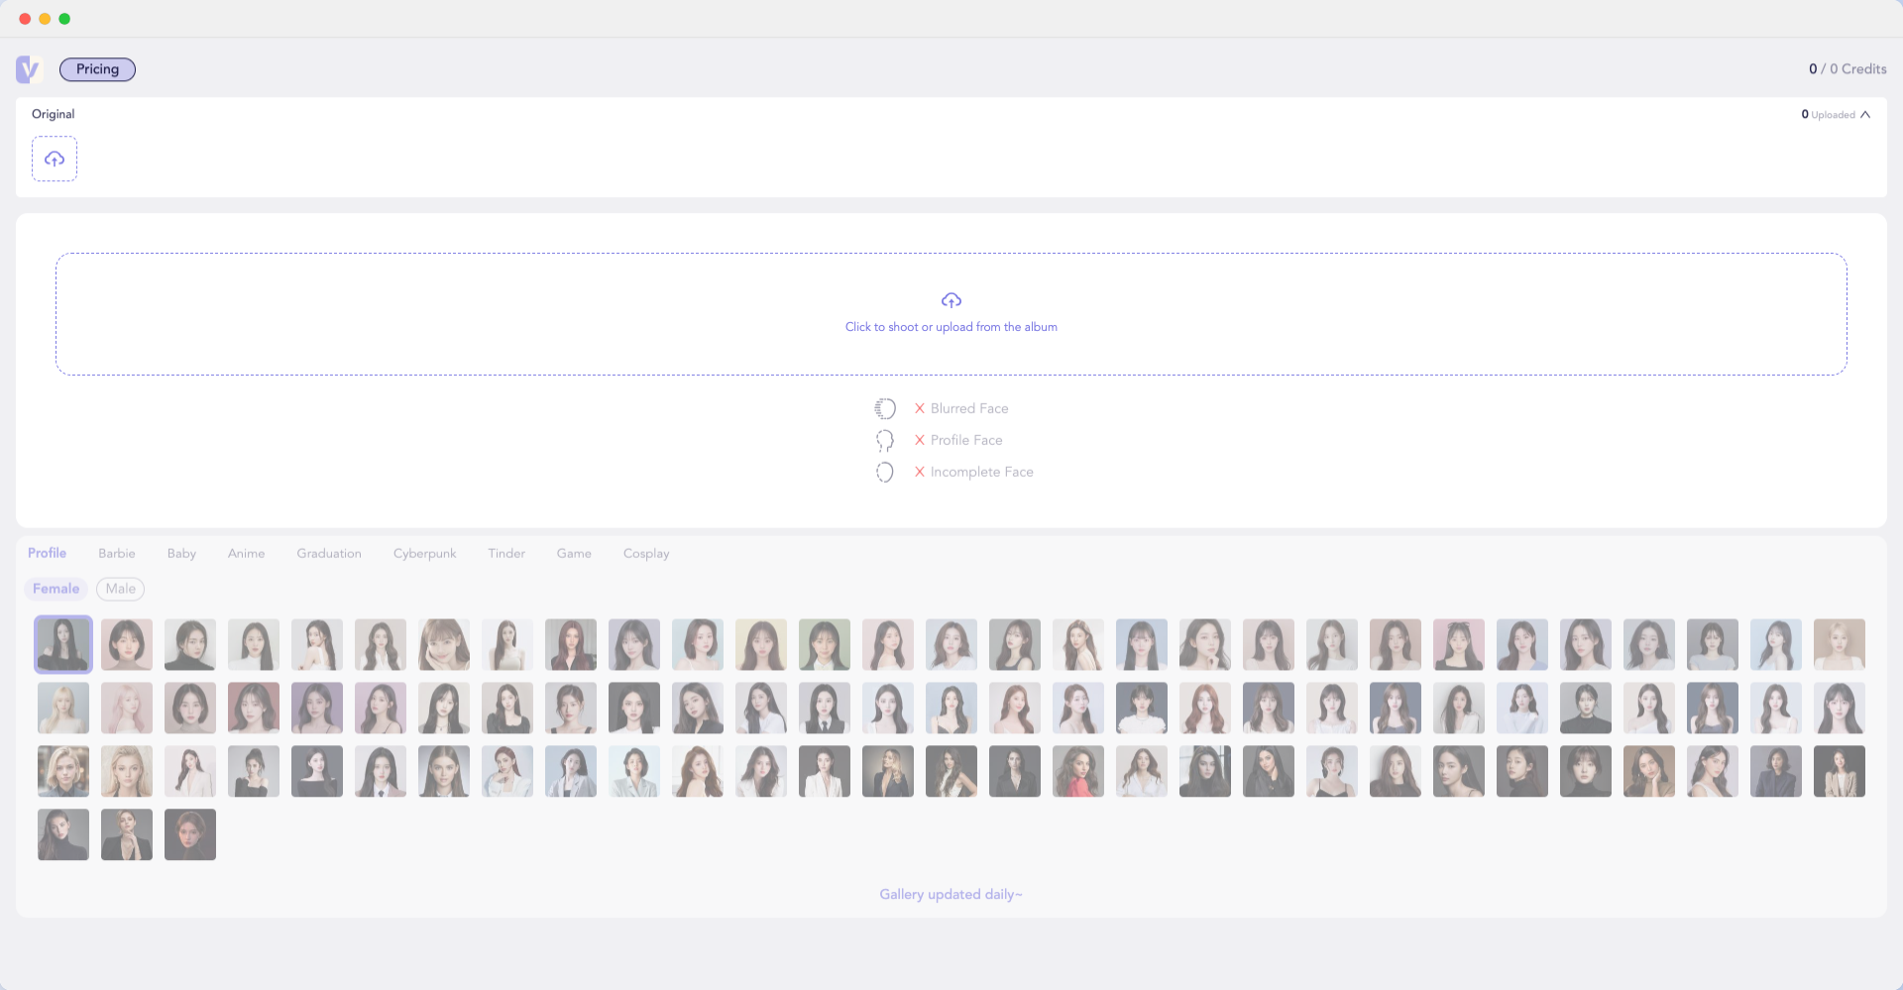Click the purple V app logo
The height and width of the screenshot is (990, 1903).
(x=28, y=69)
